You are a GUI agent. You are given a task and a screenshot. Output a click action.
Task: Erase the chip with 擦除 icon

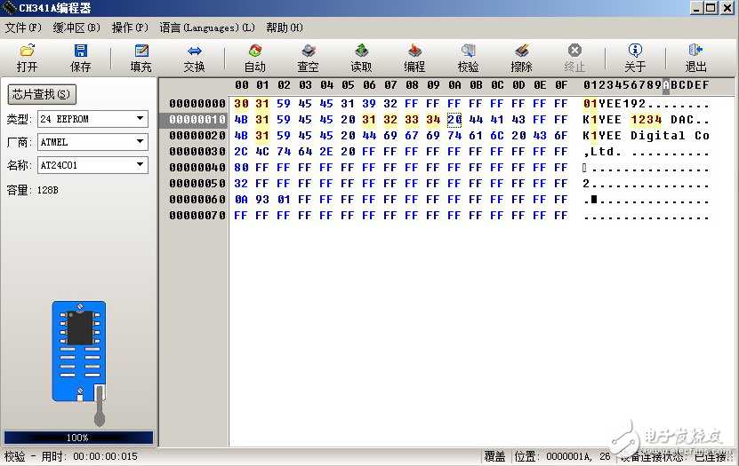521,58
